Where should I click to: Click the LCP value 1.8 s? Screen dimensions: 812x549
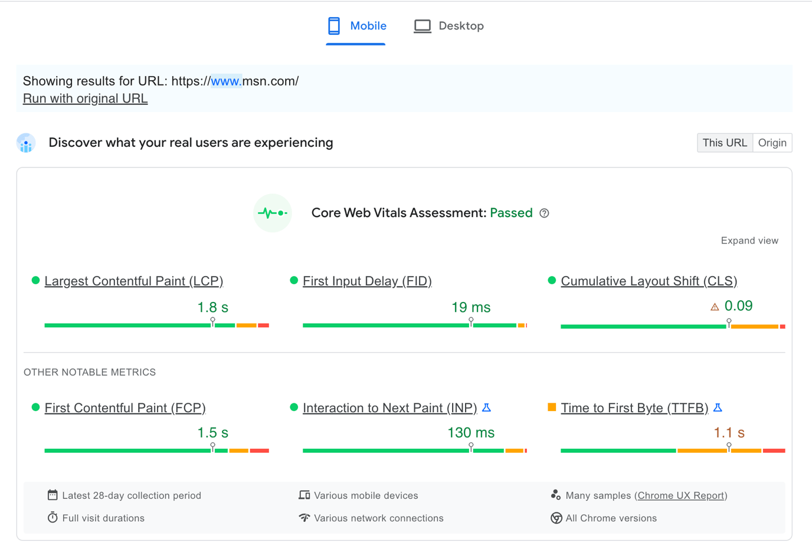(212, 307)
